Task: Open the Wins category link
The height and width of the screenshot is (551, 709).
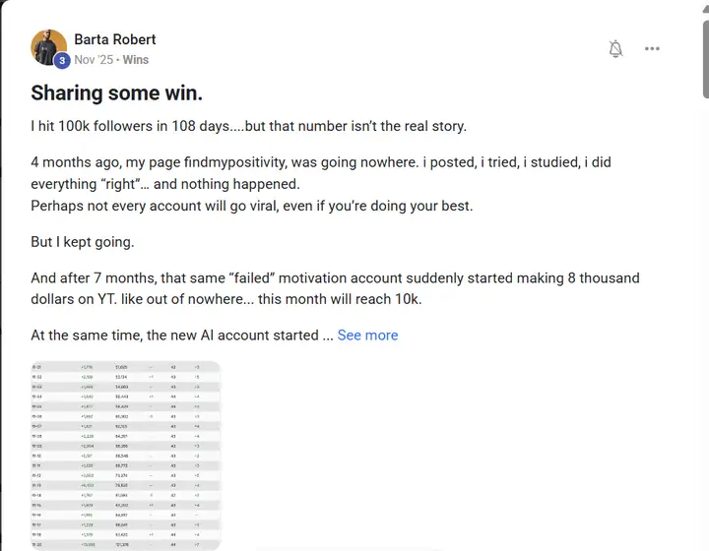Action: [x=136, y=60]
